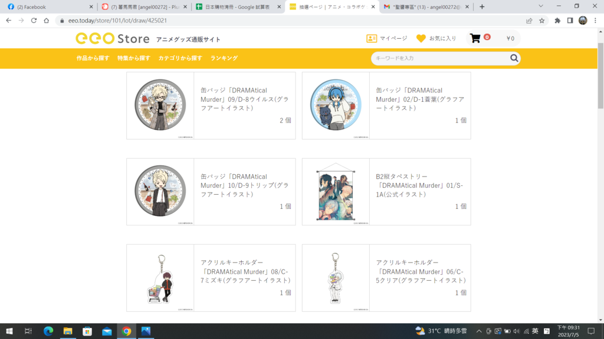Open the shopping cart icon
The image size is (604, 339).
[475, 38]
